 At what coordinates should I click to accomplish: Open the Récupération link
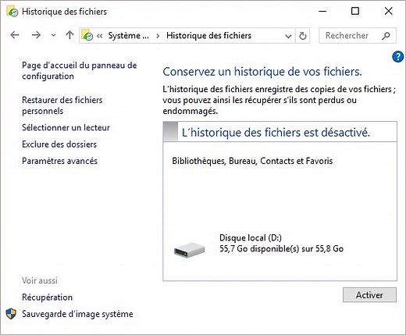(x=47, y=298)
